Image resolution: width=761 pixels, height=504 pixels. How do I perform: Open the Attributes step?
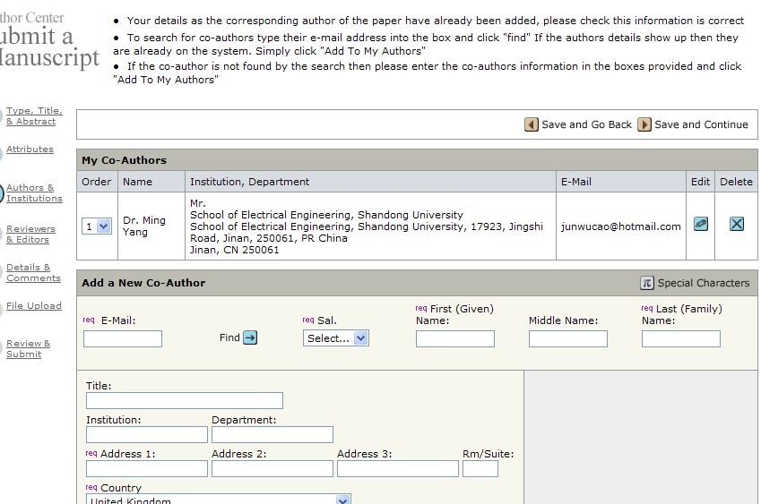[x=30, y=149]
